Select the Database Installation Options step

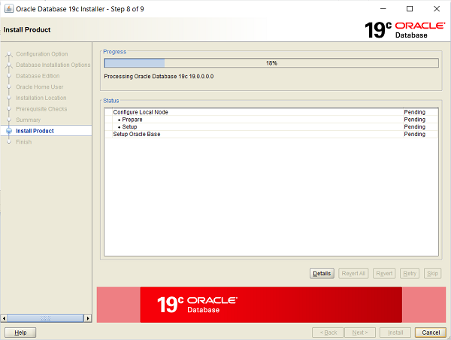click(53, 65)
